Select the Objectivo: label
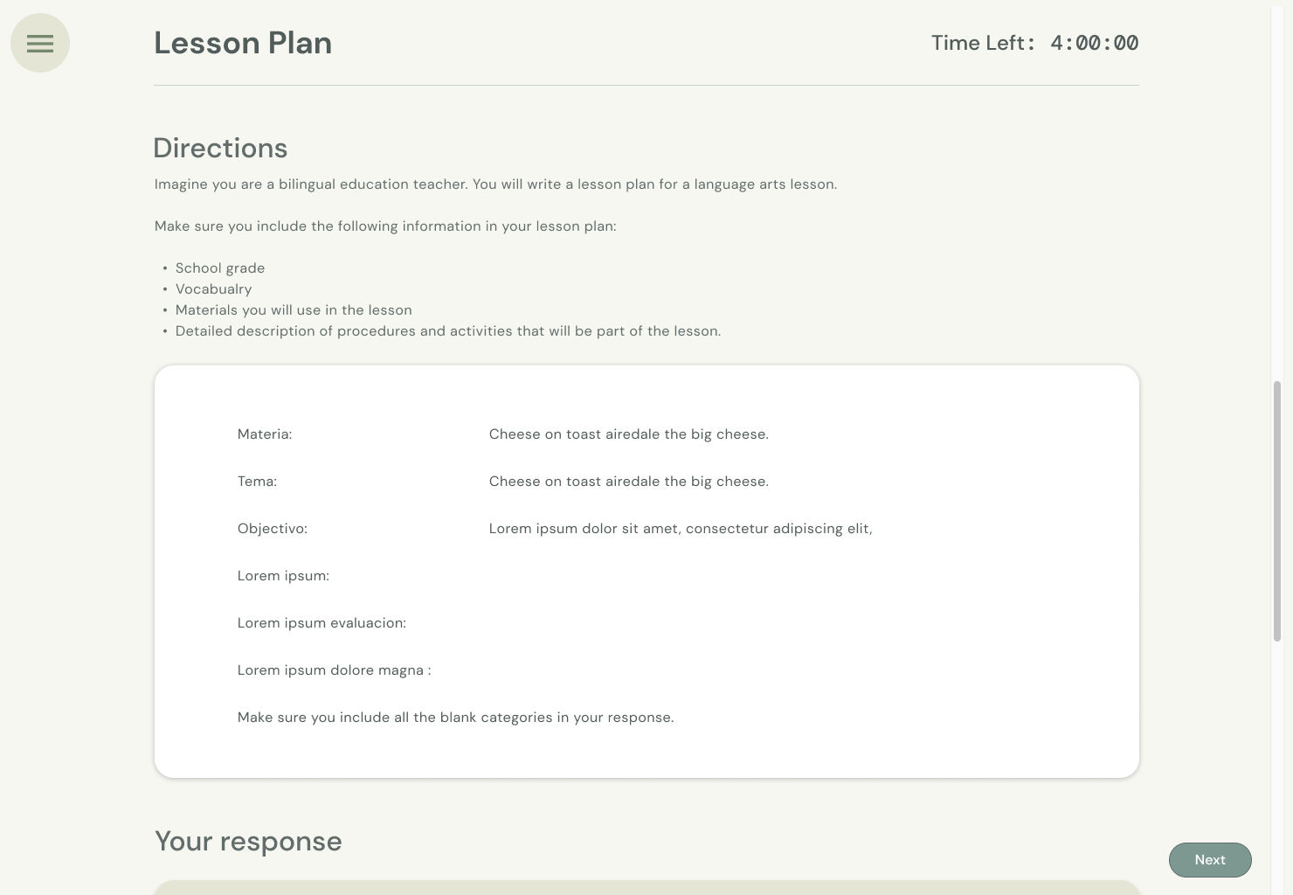1293x895 pixels. click(x=273, y=529)
